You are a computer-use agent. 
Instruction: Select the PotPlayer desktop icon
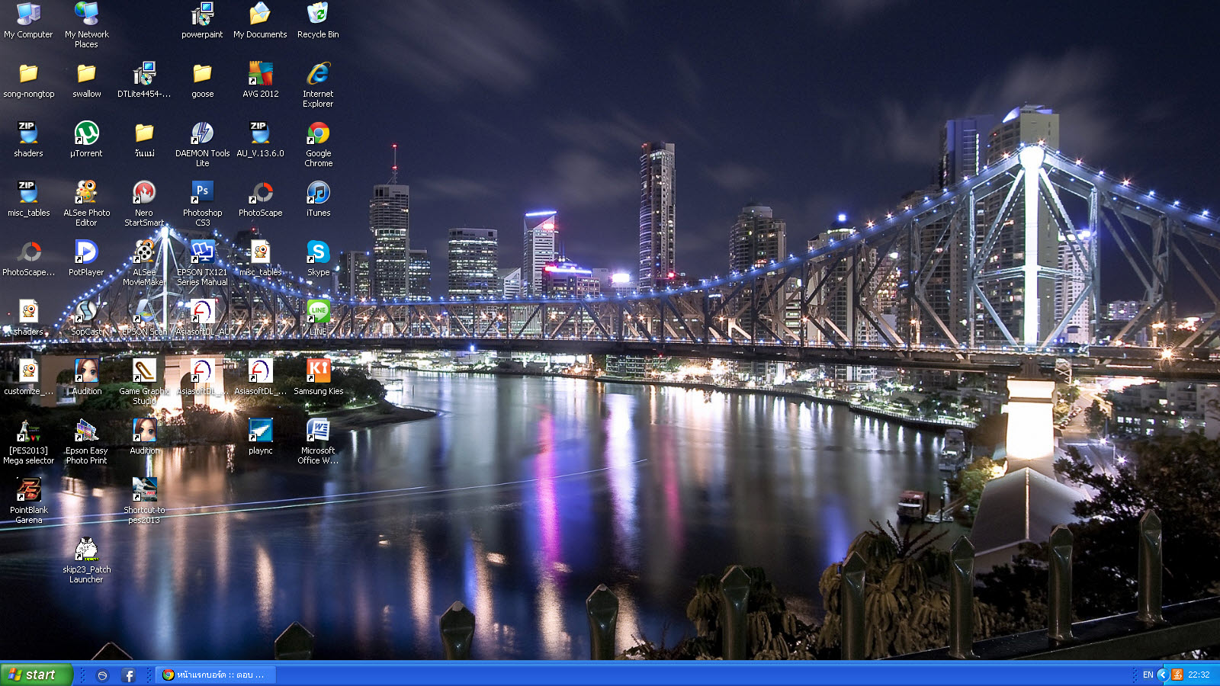click(86, 252)
